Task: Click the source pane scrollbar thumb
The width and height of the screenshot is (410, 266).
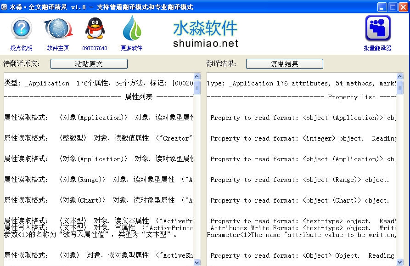Action: [197, 88]
